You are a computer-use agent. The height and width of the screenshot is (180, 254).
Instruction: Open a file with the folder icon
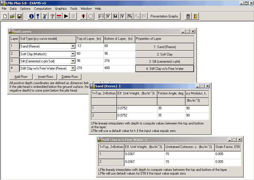(x=12, y=16)
